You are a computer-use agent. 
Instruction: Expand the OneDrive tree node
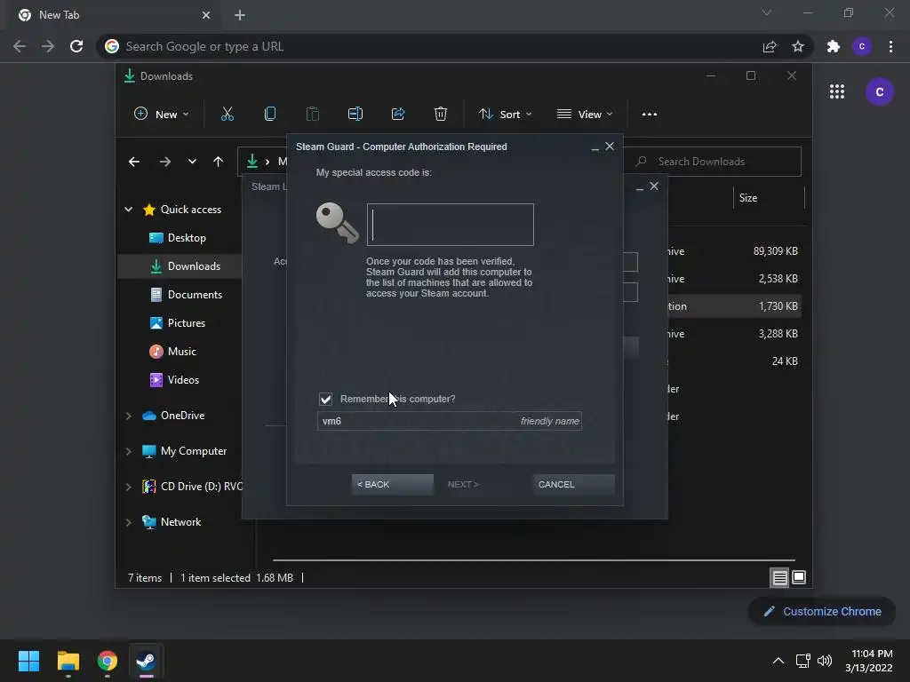128,416
